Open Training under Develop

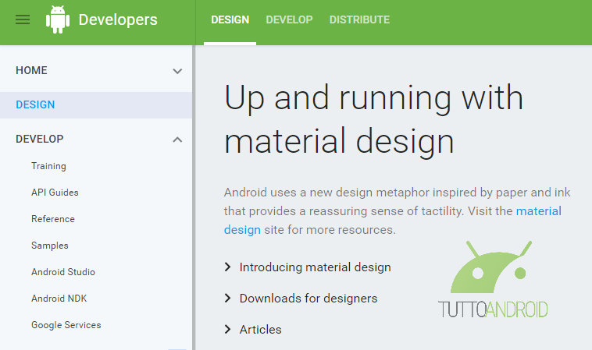(x=48, y=166)
